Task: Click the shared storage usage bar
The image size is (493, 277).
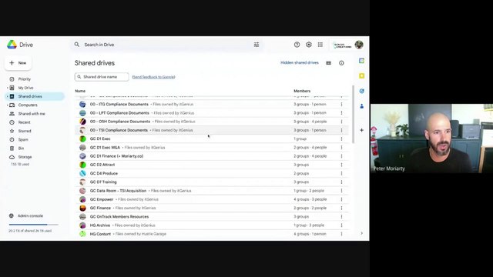Action: (x=34, y=225)
